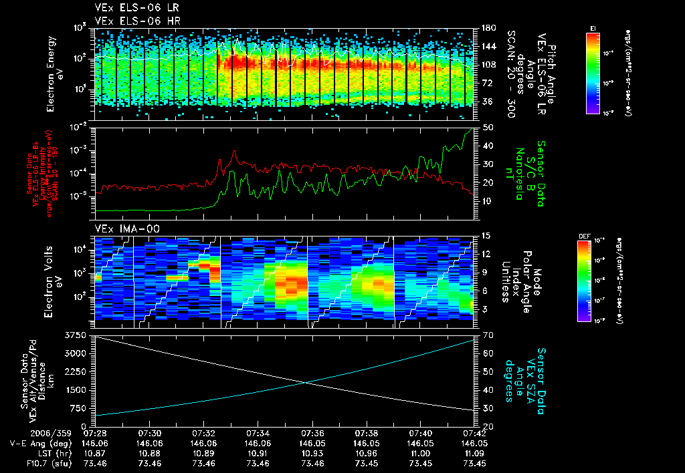Screen dimensions: 685x473
Task: Click the 70 degree SZA tick label
Action: pos(488,335)
